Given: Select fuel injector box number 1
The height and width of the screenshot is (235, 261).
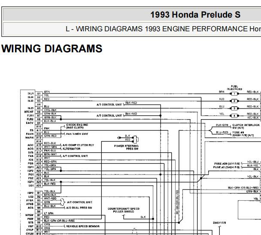Looking at the screenshot, I should coord(234,93).
